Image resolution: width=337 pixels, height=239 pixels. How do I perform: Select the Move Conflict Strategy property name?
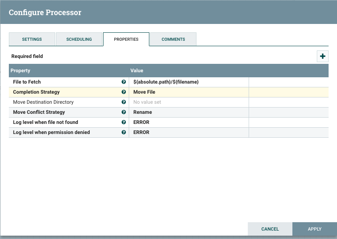39,112
